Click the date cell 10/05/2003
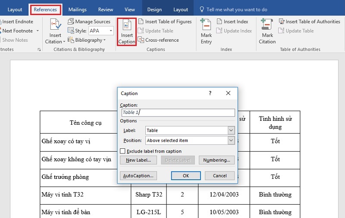Viewport: 345px width, 218px height. tap(224, 212)
